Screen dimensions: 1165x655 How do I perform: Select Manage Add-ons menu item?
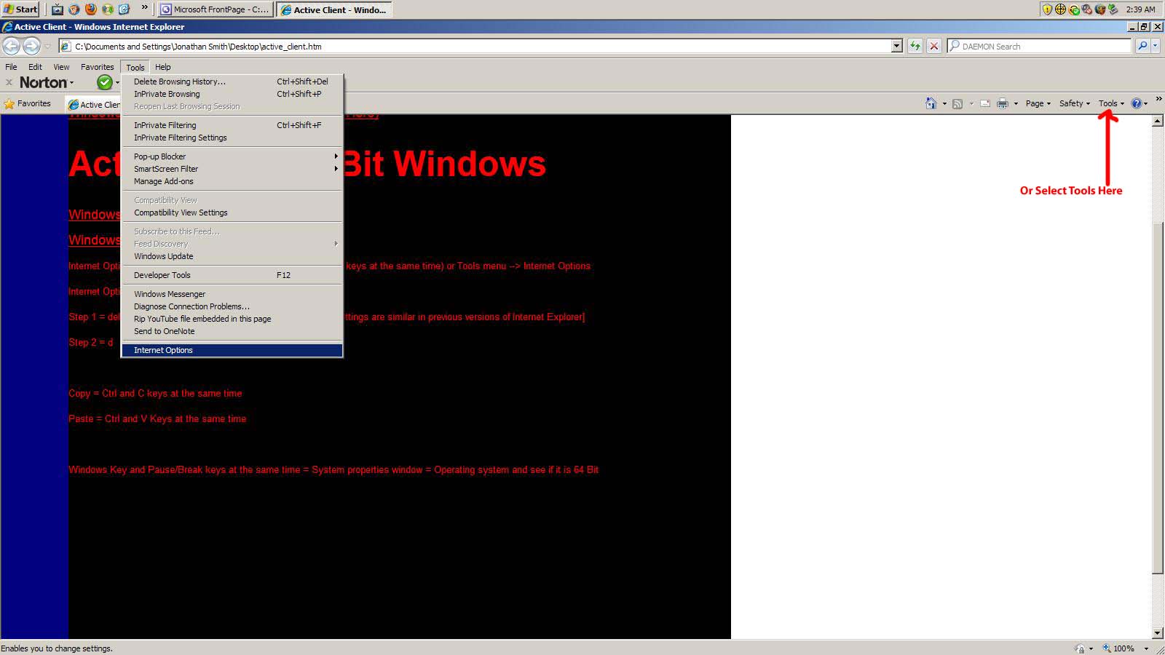tap(164, 181)
